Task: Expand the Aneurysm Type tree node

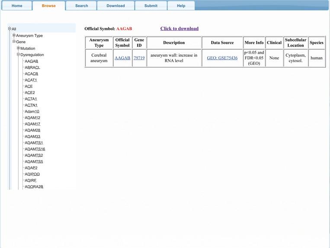Action: click(x=14, y=35)
